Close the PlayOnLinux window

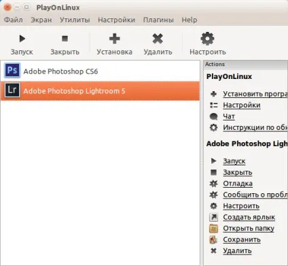7,7
